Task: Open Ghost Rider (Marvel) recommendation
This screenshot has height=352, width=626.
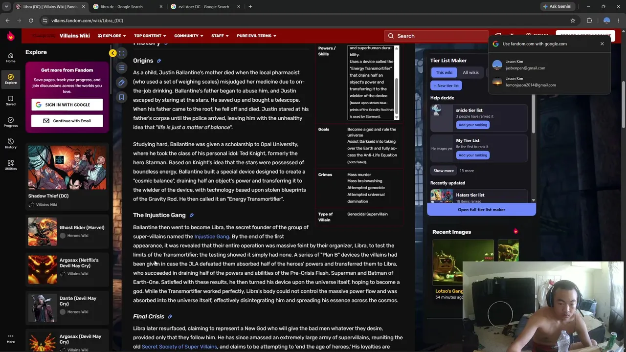Action: pos(67,231)
